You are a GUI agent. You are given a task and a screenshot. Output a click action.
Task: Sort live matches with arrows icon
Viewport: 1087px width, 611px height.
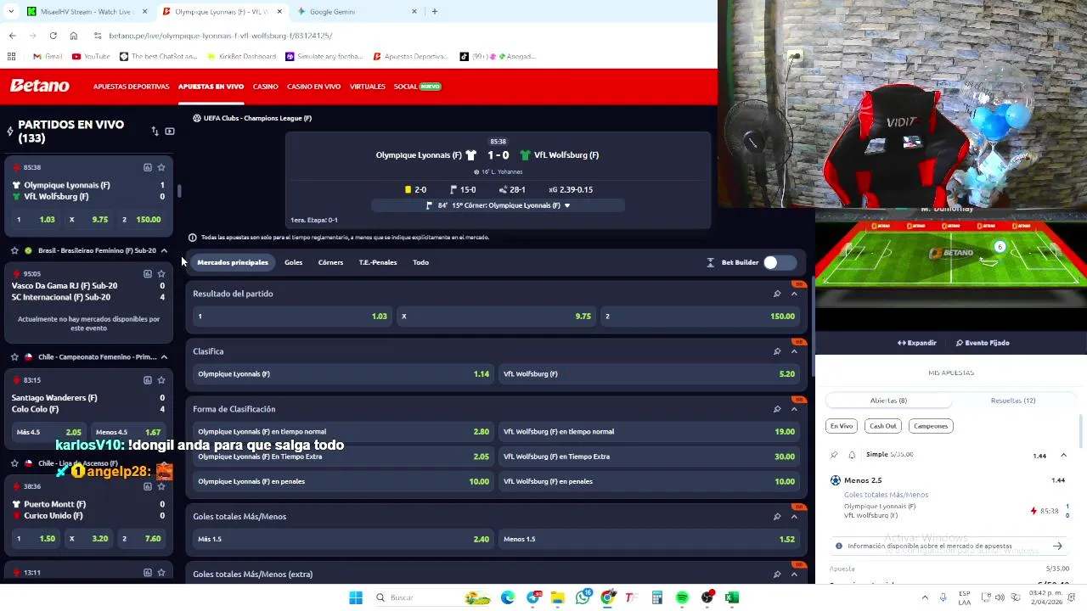click(155, 132)
